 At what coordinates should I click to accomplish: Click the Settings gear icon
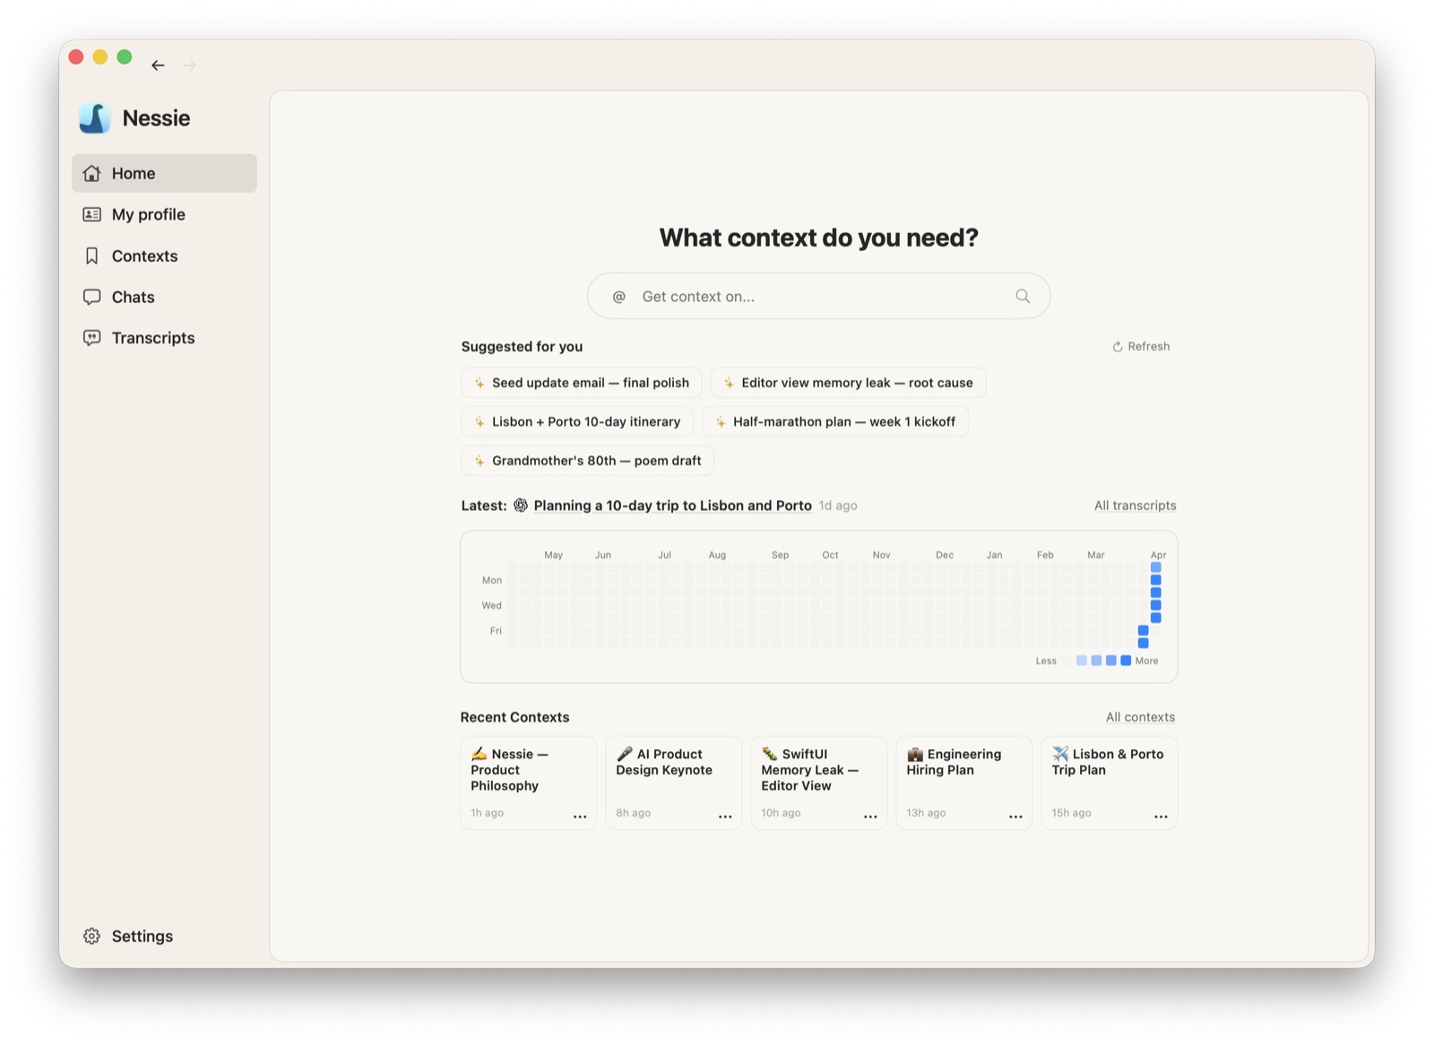tap(91, 936)
